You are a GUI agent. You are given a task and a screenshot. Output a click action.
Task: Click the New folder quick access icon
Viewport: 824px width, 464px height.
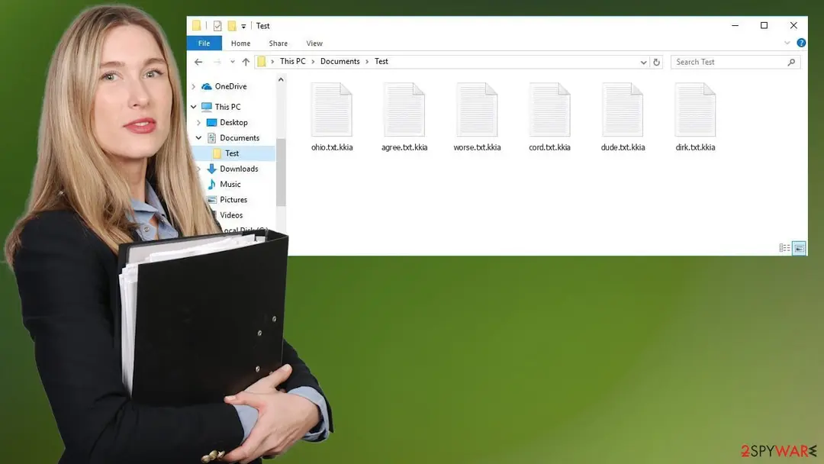pos(232,26)
